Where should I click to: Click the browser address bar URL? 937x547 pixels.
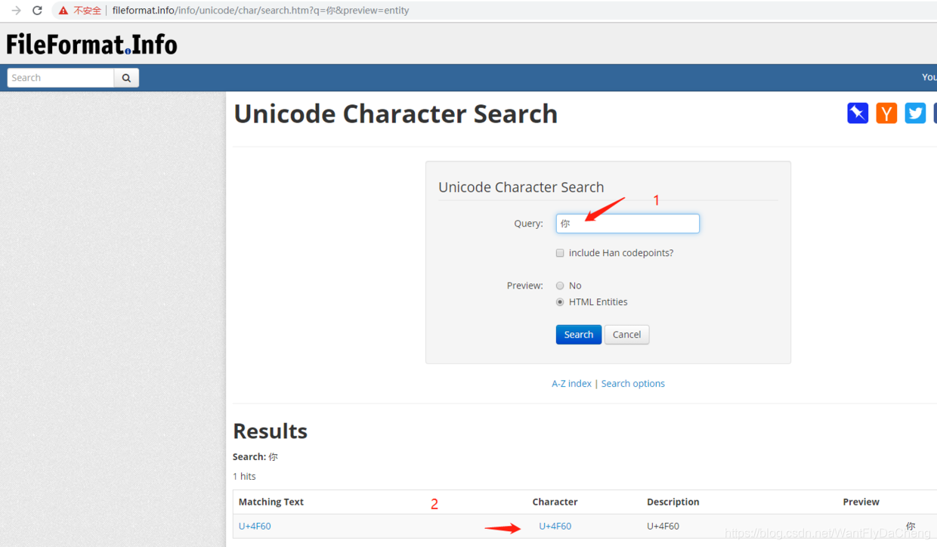point(261,11)
